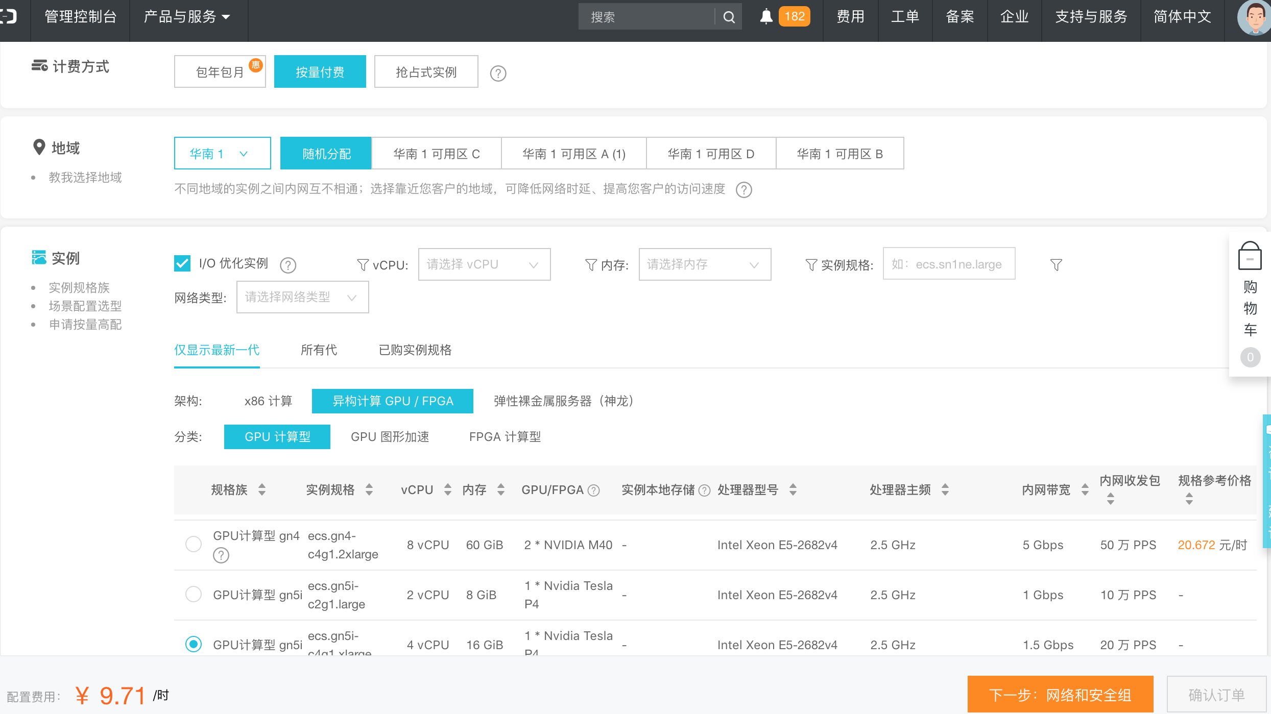Click the help icon after region description

744,190
